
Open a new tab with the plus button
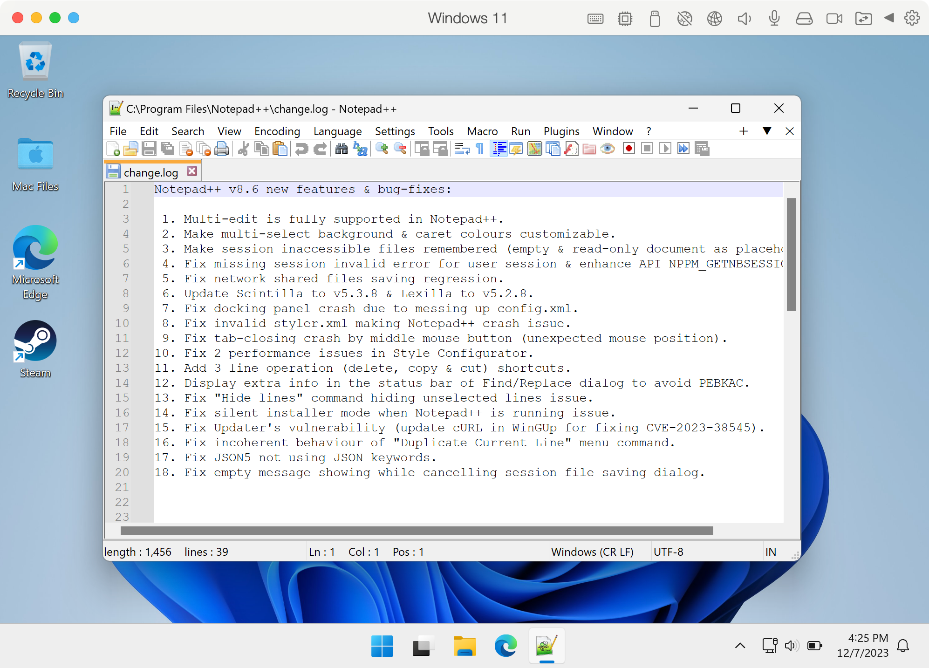point(743,131)
